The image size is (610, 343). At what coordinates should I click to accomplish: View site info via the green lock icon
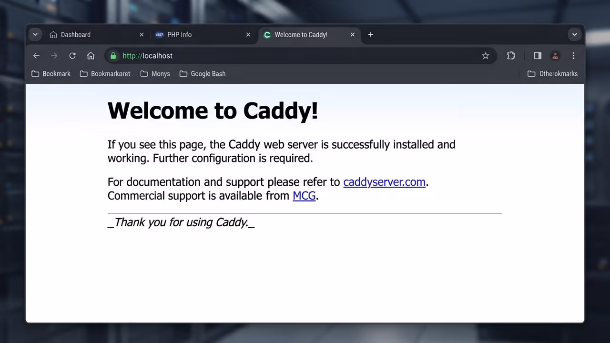[x=113, y=56]
